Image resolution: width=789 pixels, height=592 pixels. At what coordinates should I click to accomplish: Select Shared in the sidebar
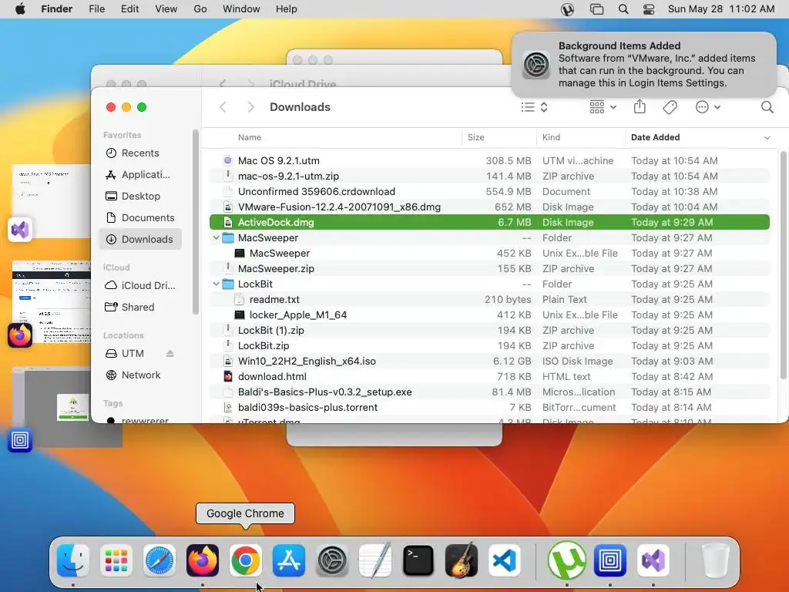pyautogui.click(x=140, y=307)
